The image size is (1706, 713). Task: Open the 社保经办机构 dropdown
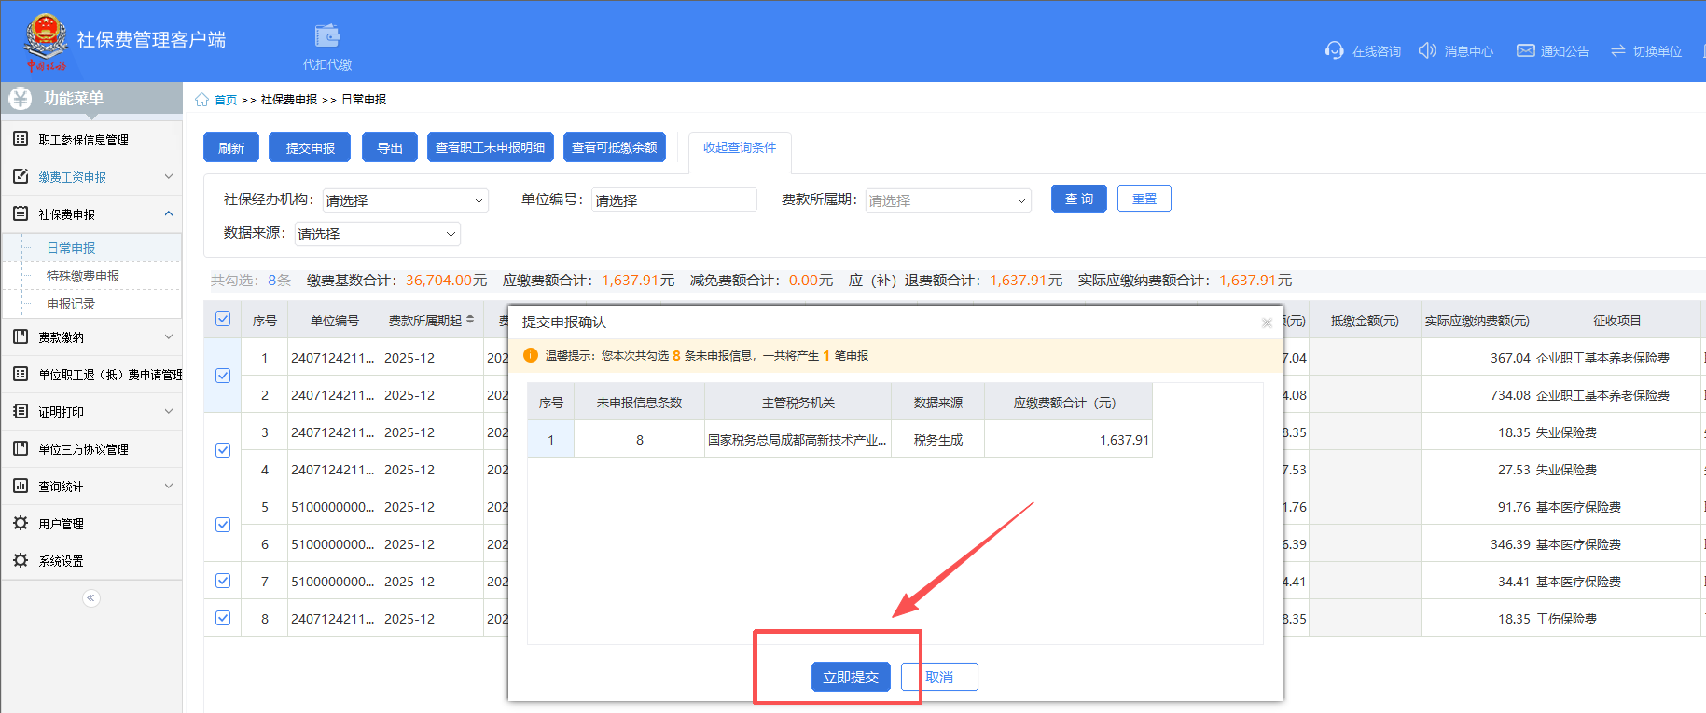[405, 200]
